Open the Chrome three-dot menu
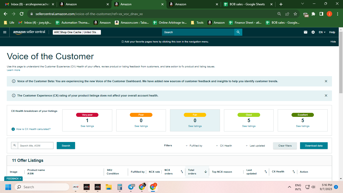 coord(337,14)
